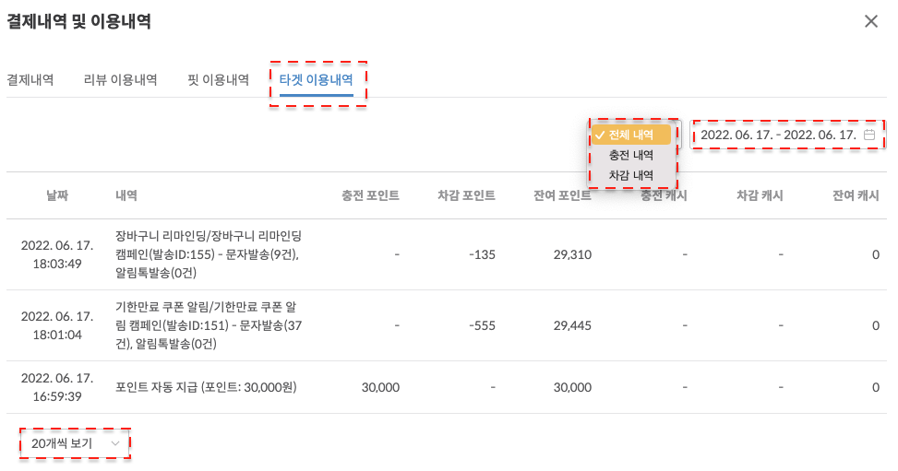
Task: Click the 30,000 충전 포인트 value
Action: [379, 387]
